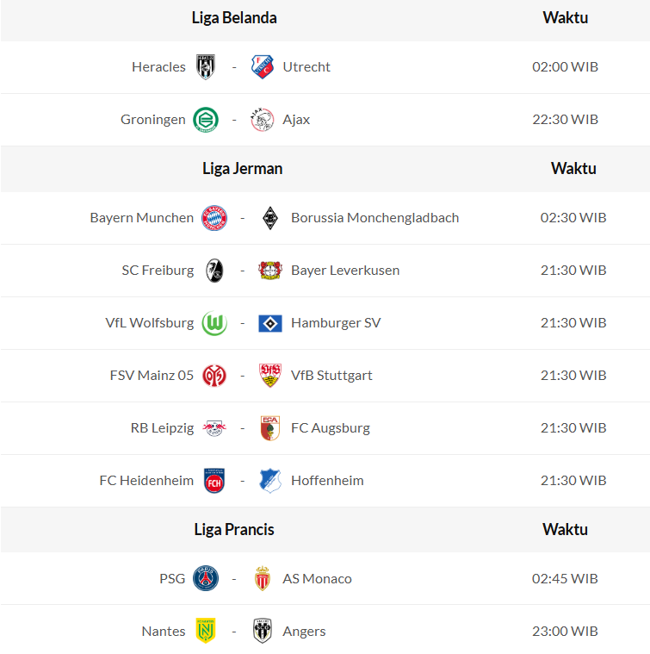Open the SC Freiburg team link
650x654 pixels.
tap(158, 271)
